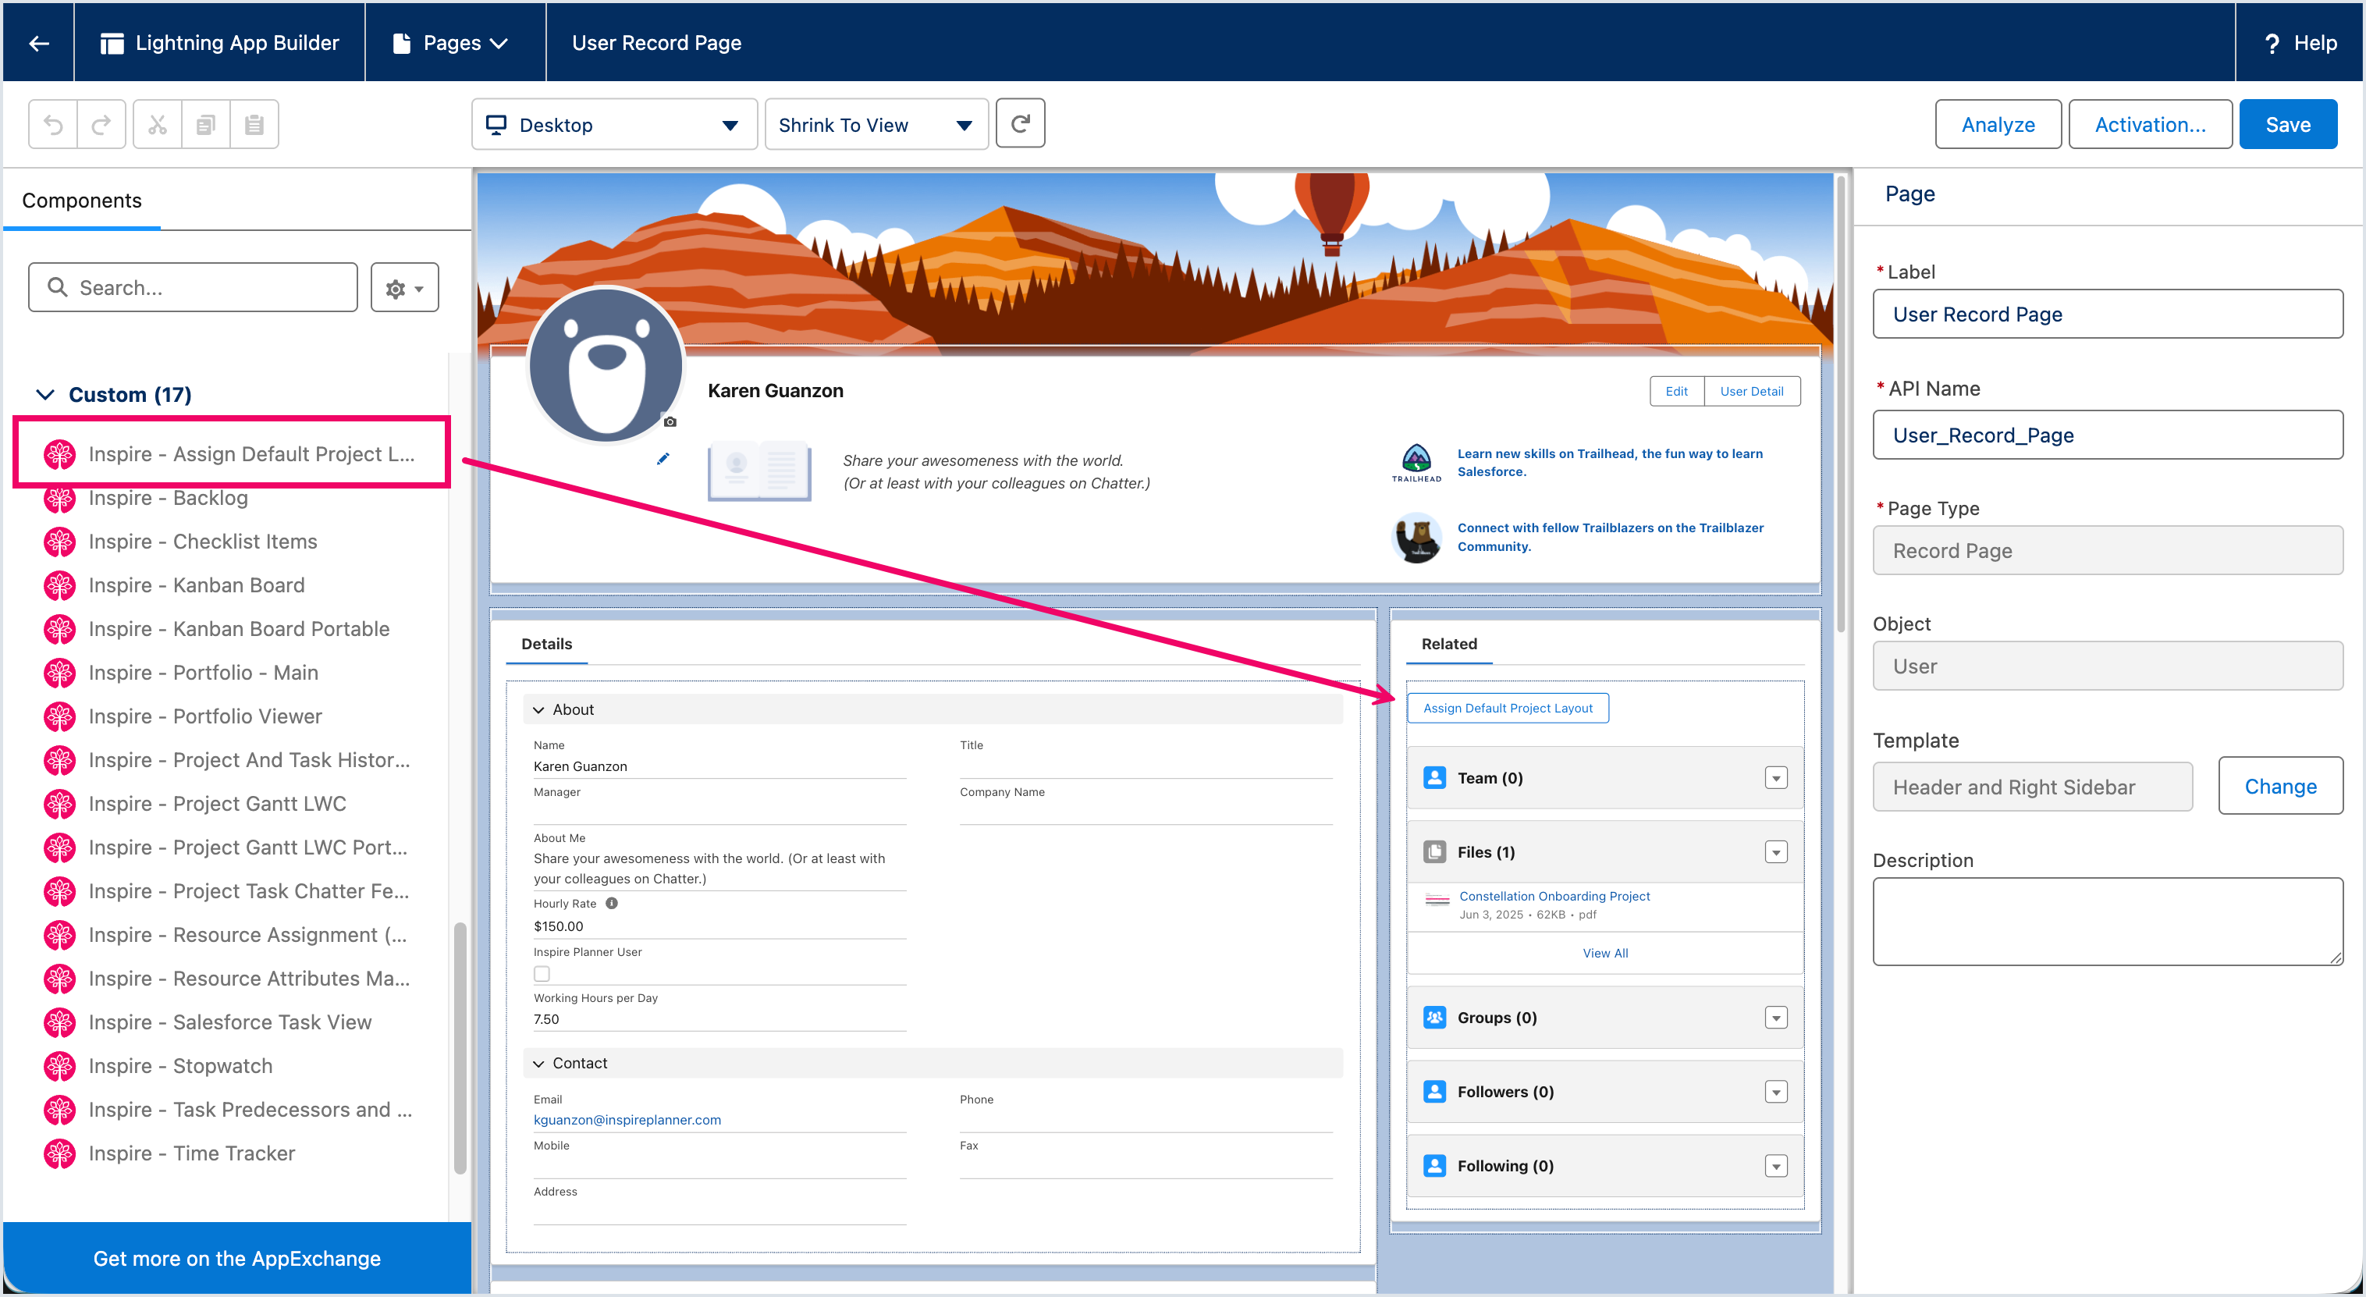Open the Desktop form factor dropdown

coord(613,125)
